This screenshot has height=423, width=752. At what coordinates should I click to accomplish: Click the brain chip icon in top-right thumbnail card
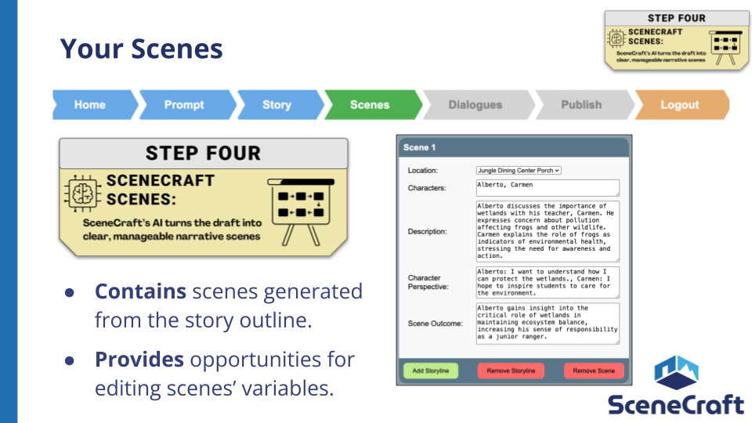click(616, 38)
